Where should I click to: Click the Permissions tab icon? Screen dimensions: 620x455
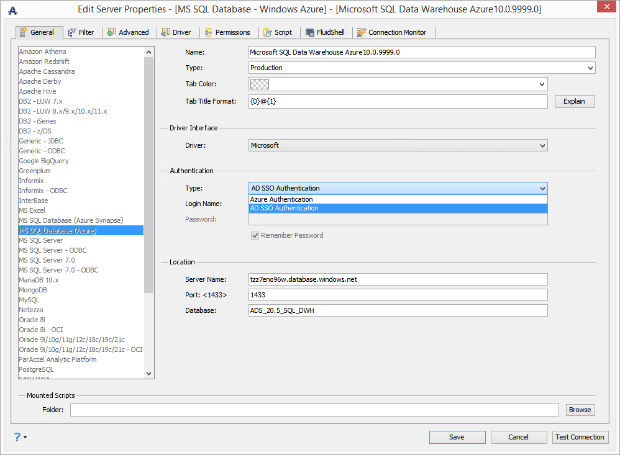tap(209, 32)
